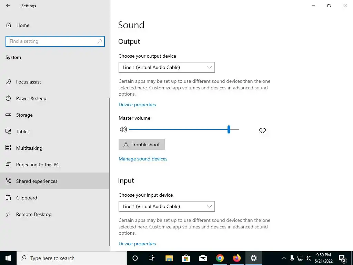Open the notification action center

(342, 258)
